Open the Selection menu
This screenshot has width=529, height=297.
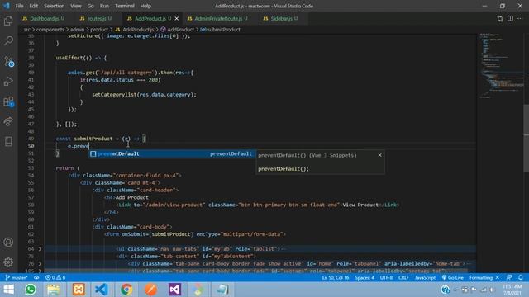54,6
